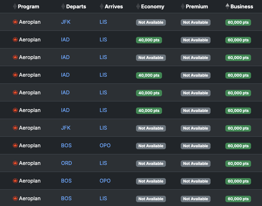Sort table by Program column arrow
Image resolution: width=262 pixels, height=206 pixels.
15,6
